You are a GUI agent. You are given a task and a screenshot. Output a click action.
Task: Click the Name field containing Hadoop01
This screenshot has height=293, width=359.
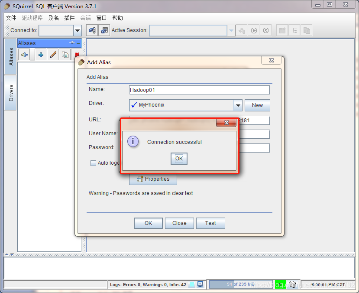(199, 90)
